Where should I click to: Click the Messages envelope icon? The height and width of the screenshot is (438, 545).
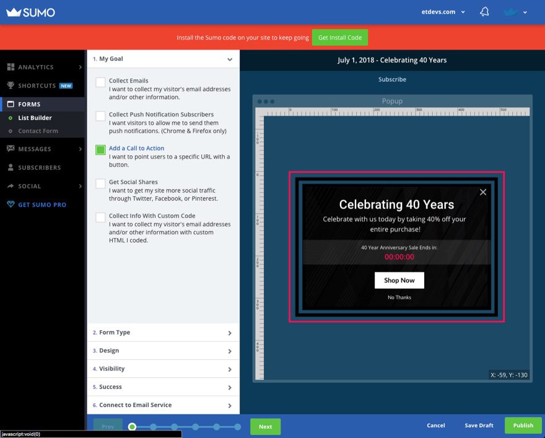point(11,149)
